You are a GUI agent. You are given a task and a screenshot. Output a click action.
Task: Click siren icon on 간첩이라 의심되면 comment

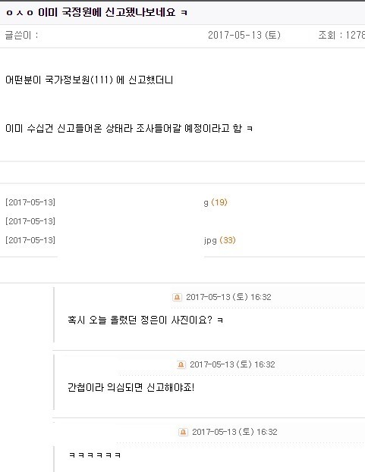point(181,364)
